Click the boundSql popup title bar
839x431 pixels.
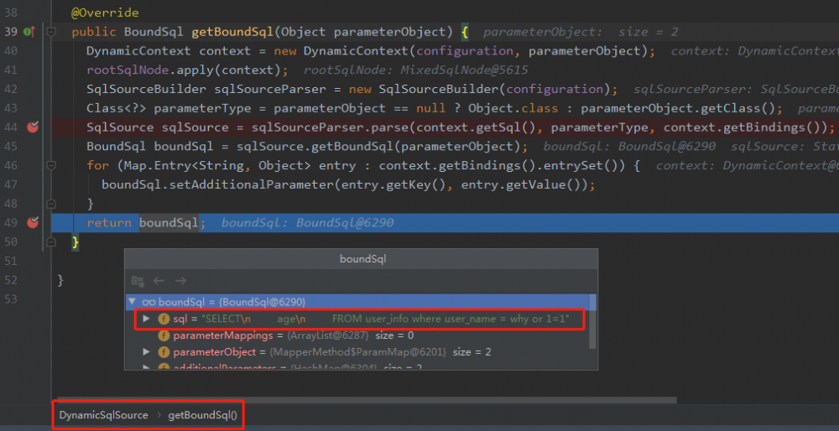coord(361,259)
